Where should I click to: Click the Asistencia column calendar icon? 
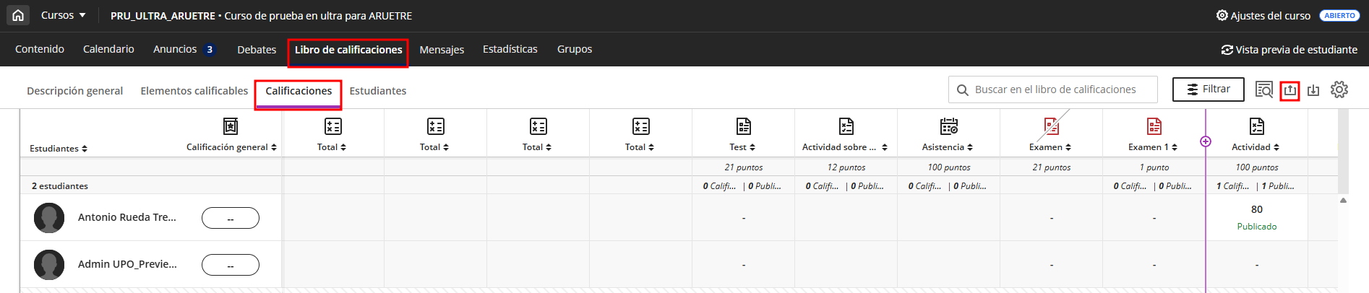(948, 126)
